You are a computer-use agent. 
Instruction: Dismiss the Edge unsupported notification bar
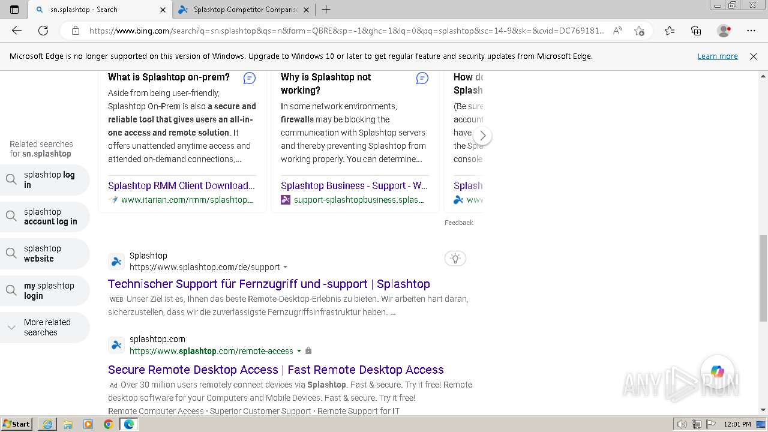pyautogui.click(x=754, y=56)
